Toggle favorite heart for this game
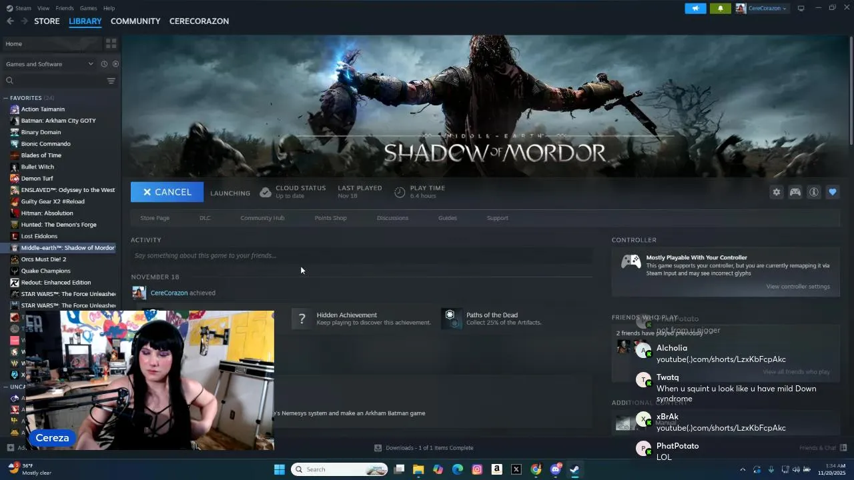854x480 pixels. coord(832,192)
